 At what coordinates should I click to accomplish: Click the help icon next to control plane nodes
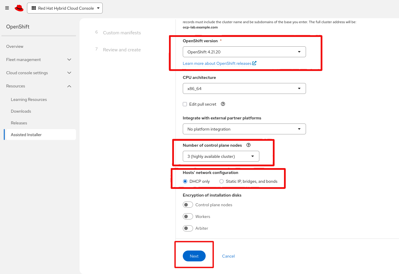[x=248, y=145]
